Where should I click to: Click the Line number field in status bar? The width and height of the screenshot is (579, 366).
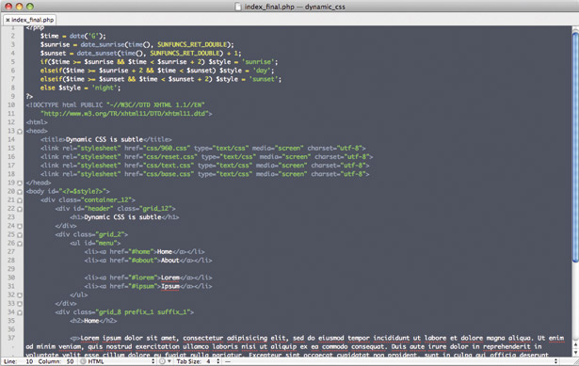coord(29,361)
